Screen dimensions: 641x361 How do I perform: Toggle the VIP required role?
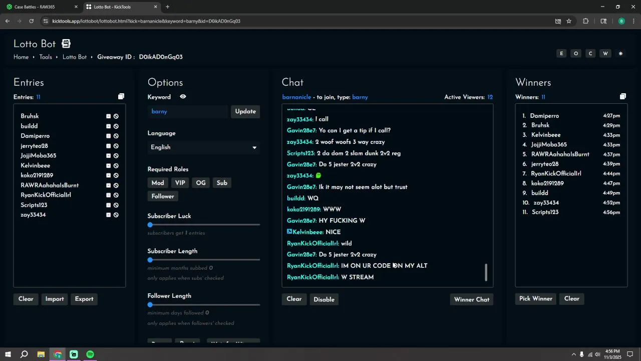(180, 183)
